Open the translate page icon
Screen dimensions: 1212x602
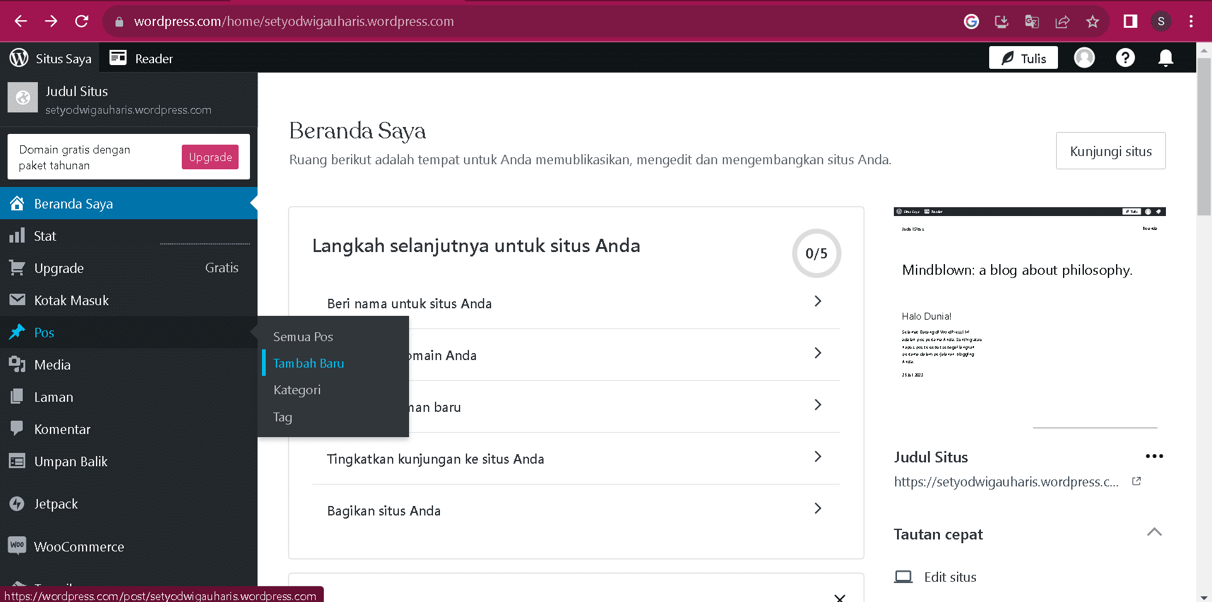pos(1032,21)
